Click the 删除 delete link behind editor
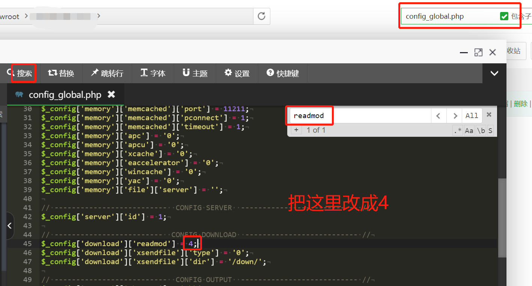 [521, 104]
